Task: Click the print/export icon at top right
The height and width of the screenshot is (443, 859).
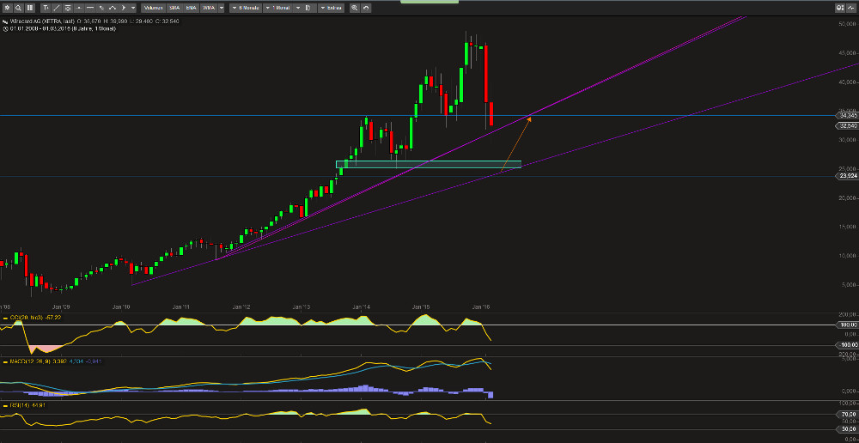Action: 839,8
